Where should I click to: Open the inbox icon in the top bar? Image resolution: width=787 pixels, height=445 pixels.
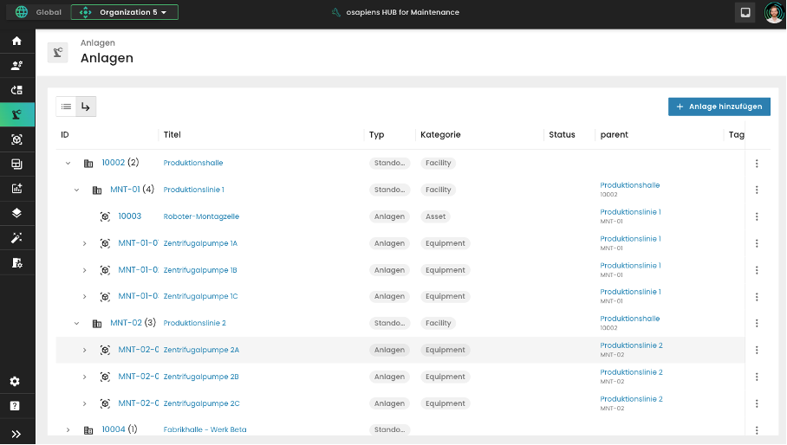[744, 13]
